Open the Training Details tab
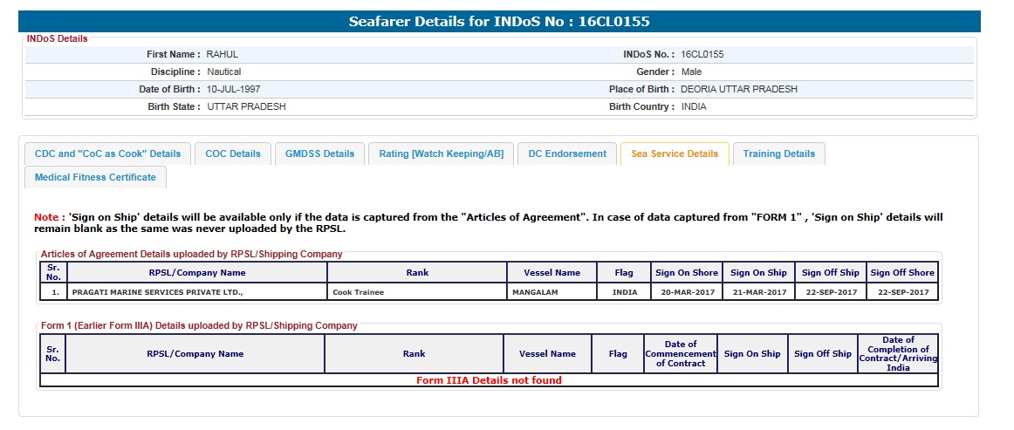Screen dimensions: 1014x430 [x=778, y=154]
